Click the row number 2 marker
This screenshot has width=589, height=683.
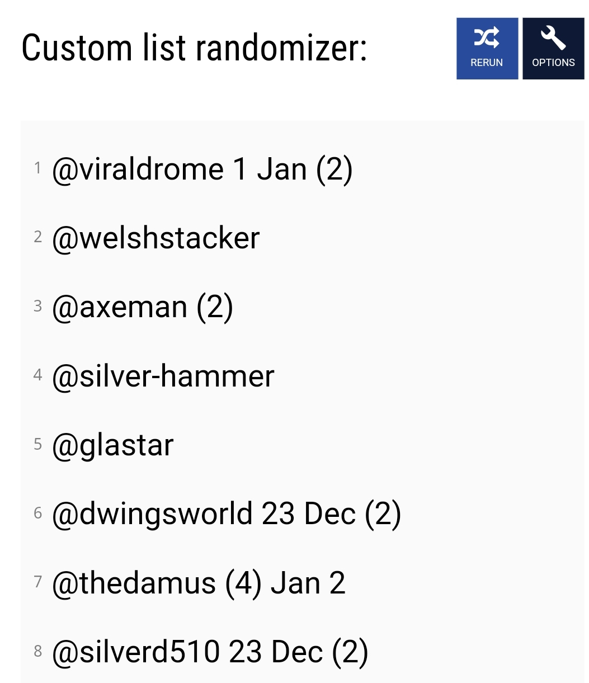(x=37, y=237)
